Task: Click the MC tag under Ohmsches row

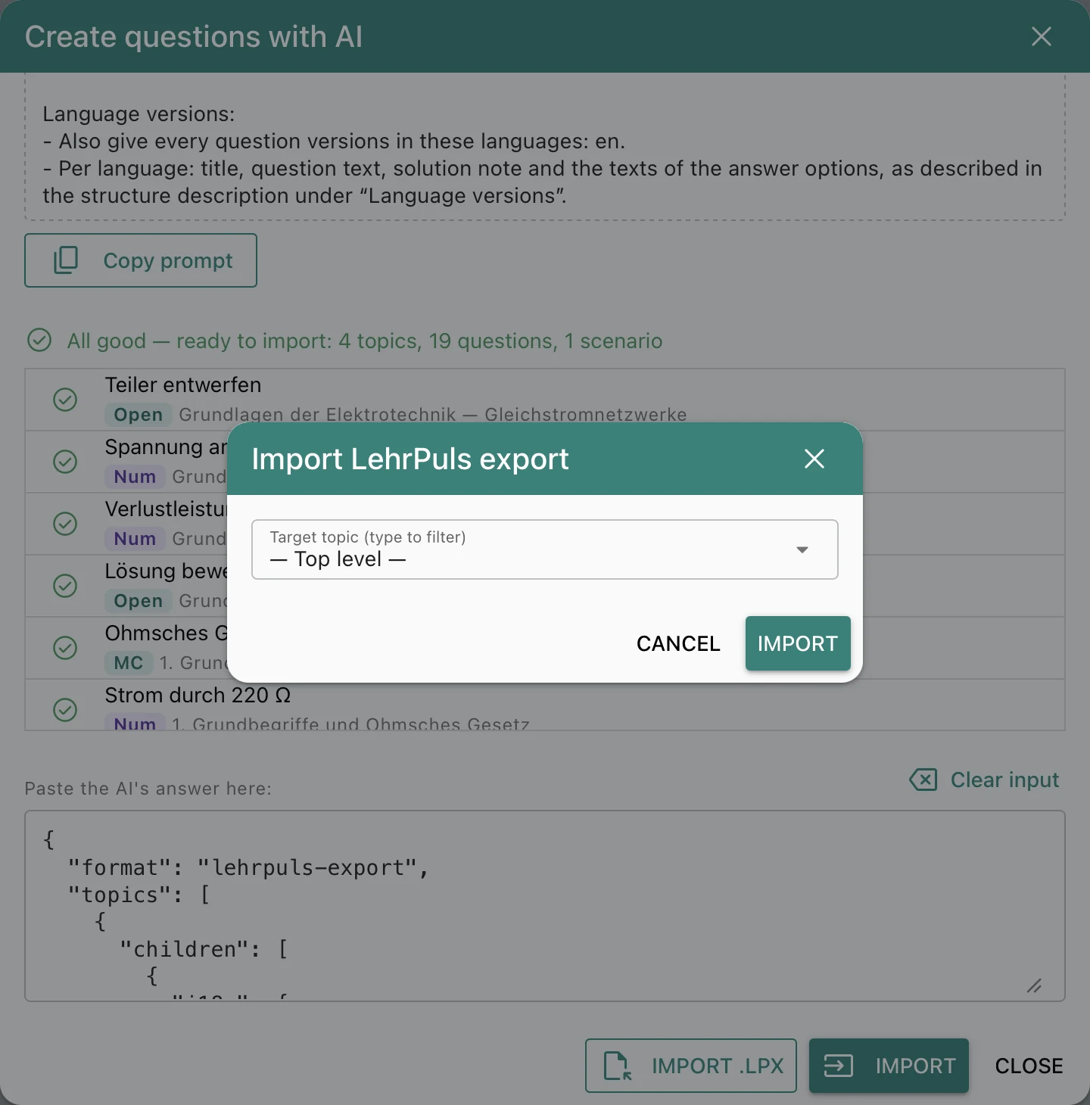Action: [129, 663]
